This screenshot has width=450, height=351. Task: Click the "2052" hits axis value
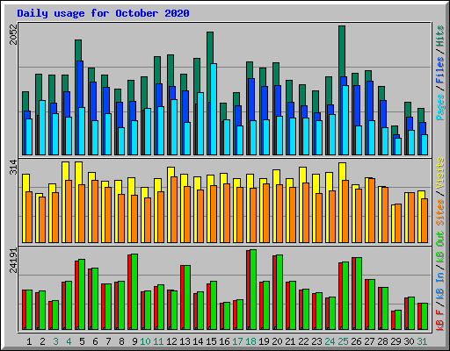[x=13, y=34]
